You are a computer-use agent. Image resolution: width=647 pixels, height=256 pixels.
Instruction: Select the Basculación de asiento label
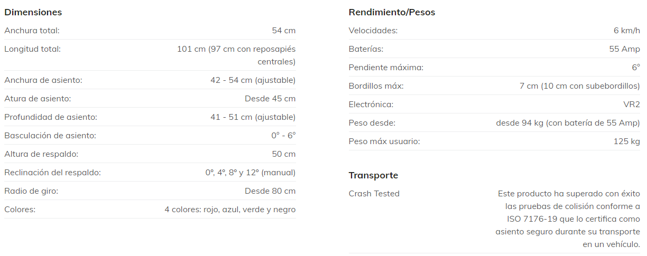50,136
